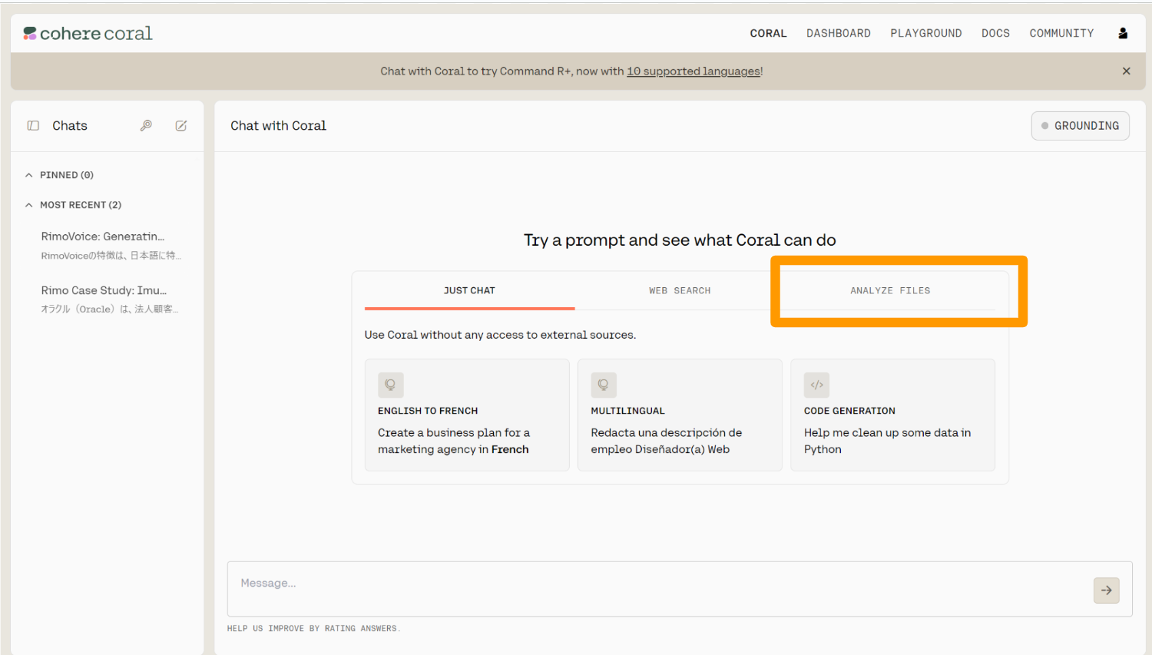
Task: Click the cohere coral logo
Action: point(88,33)
